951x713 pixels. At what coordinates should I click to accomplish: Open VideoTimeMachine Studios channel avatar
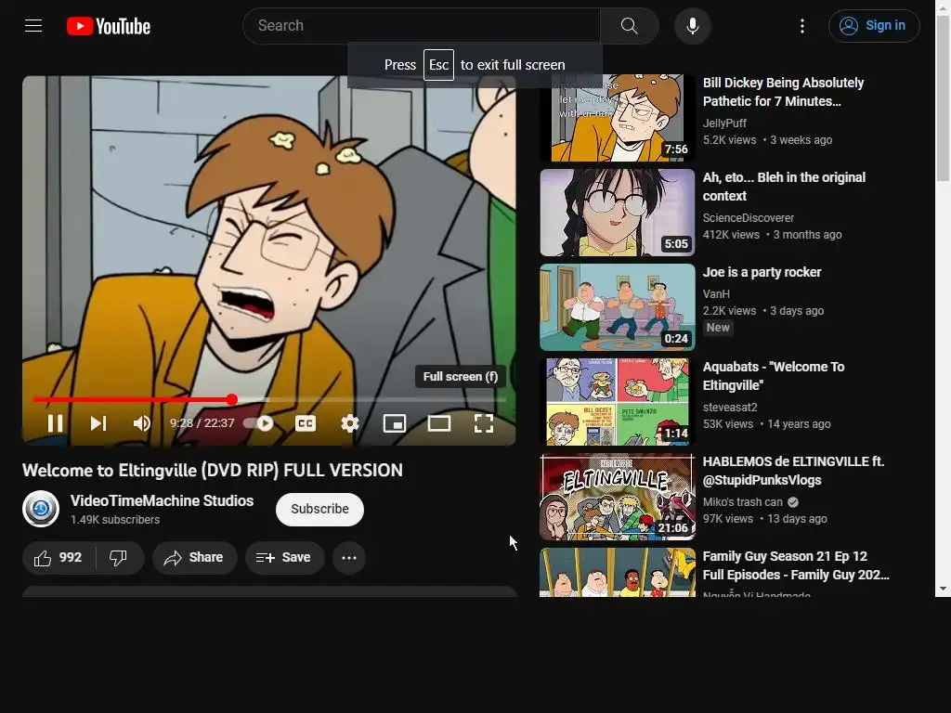41,509
